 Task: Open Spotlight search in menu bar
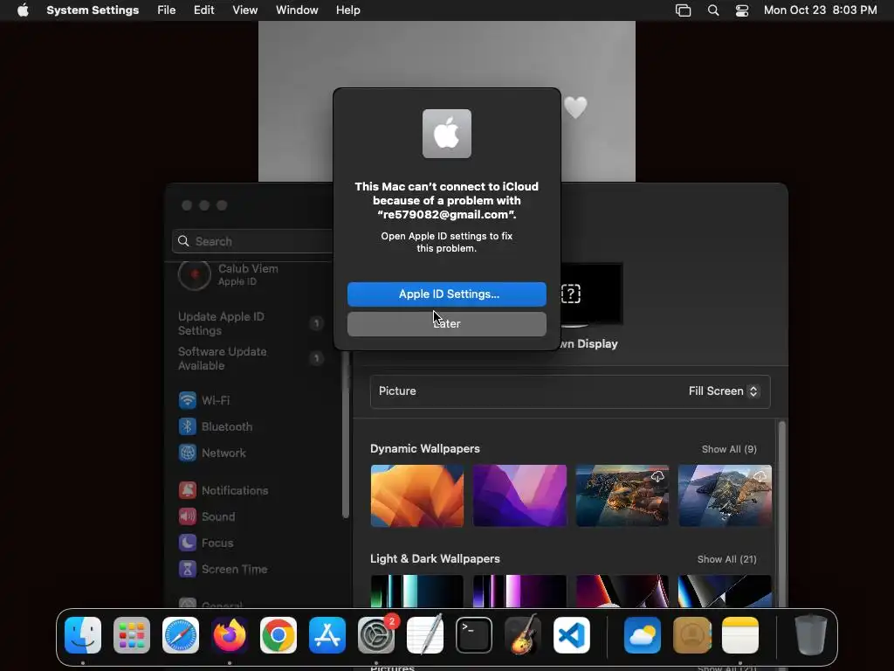712,10
